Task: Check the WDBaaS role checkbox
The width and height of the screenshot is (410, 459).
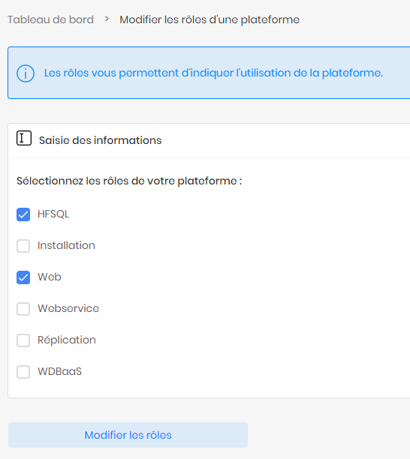Action: [x=23, y=372]
